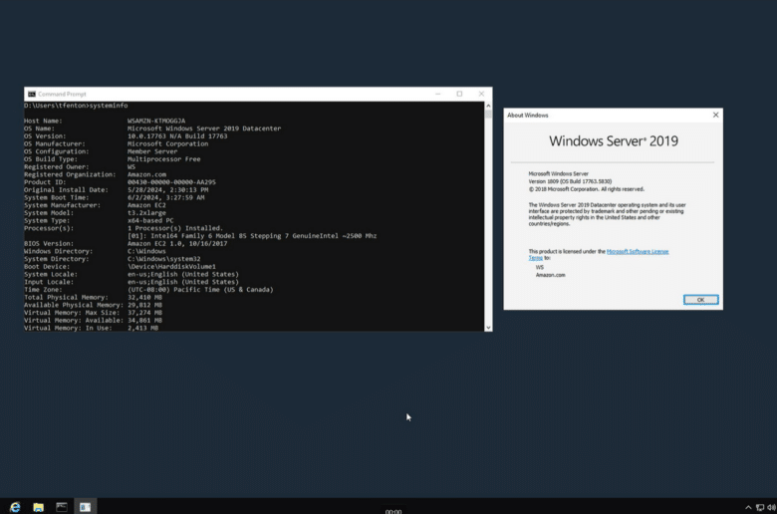Screen dimensions: 777x514
Task: Click OK in About Windows dialog
Action: (700, 300)
